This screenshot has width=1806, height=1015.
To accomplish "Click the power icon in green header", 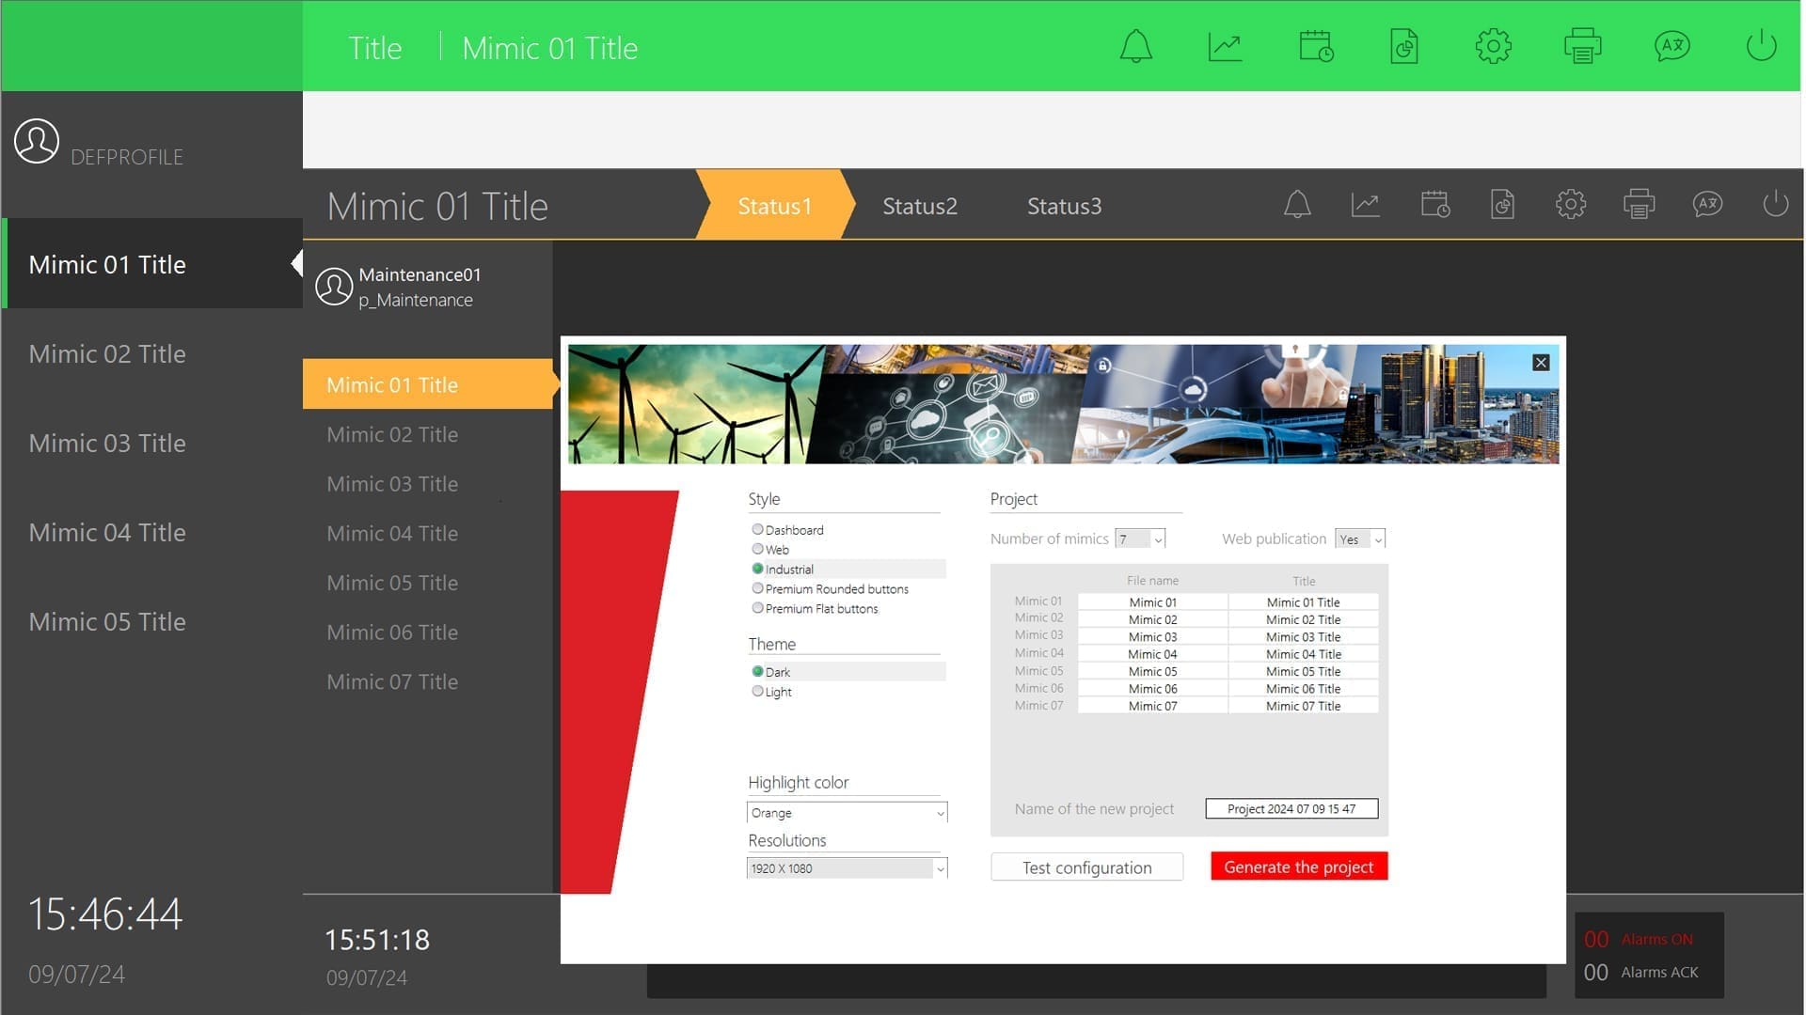I will [x=1760, y=46].
